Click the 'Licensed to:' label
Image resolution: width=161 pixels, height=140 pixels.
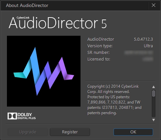pyautogui.click(x=99, y=59)
